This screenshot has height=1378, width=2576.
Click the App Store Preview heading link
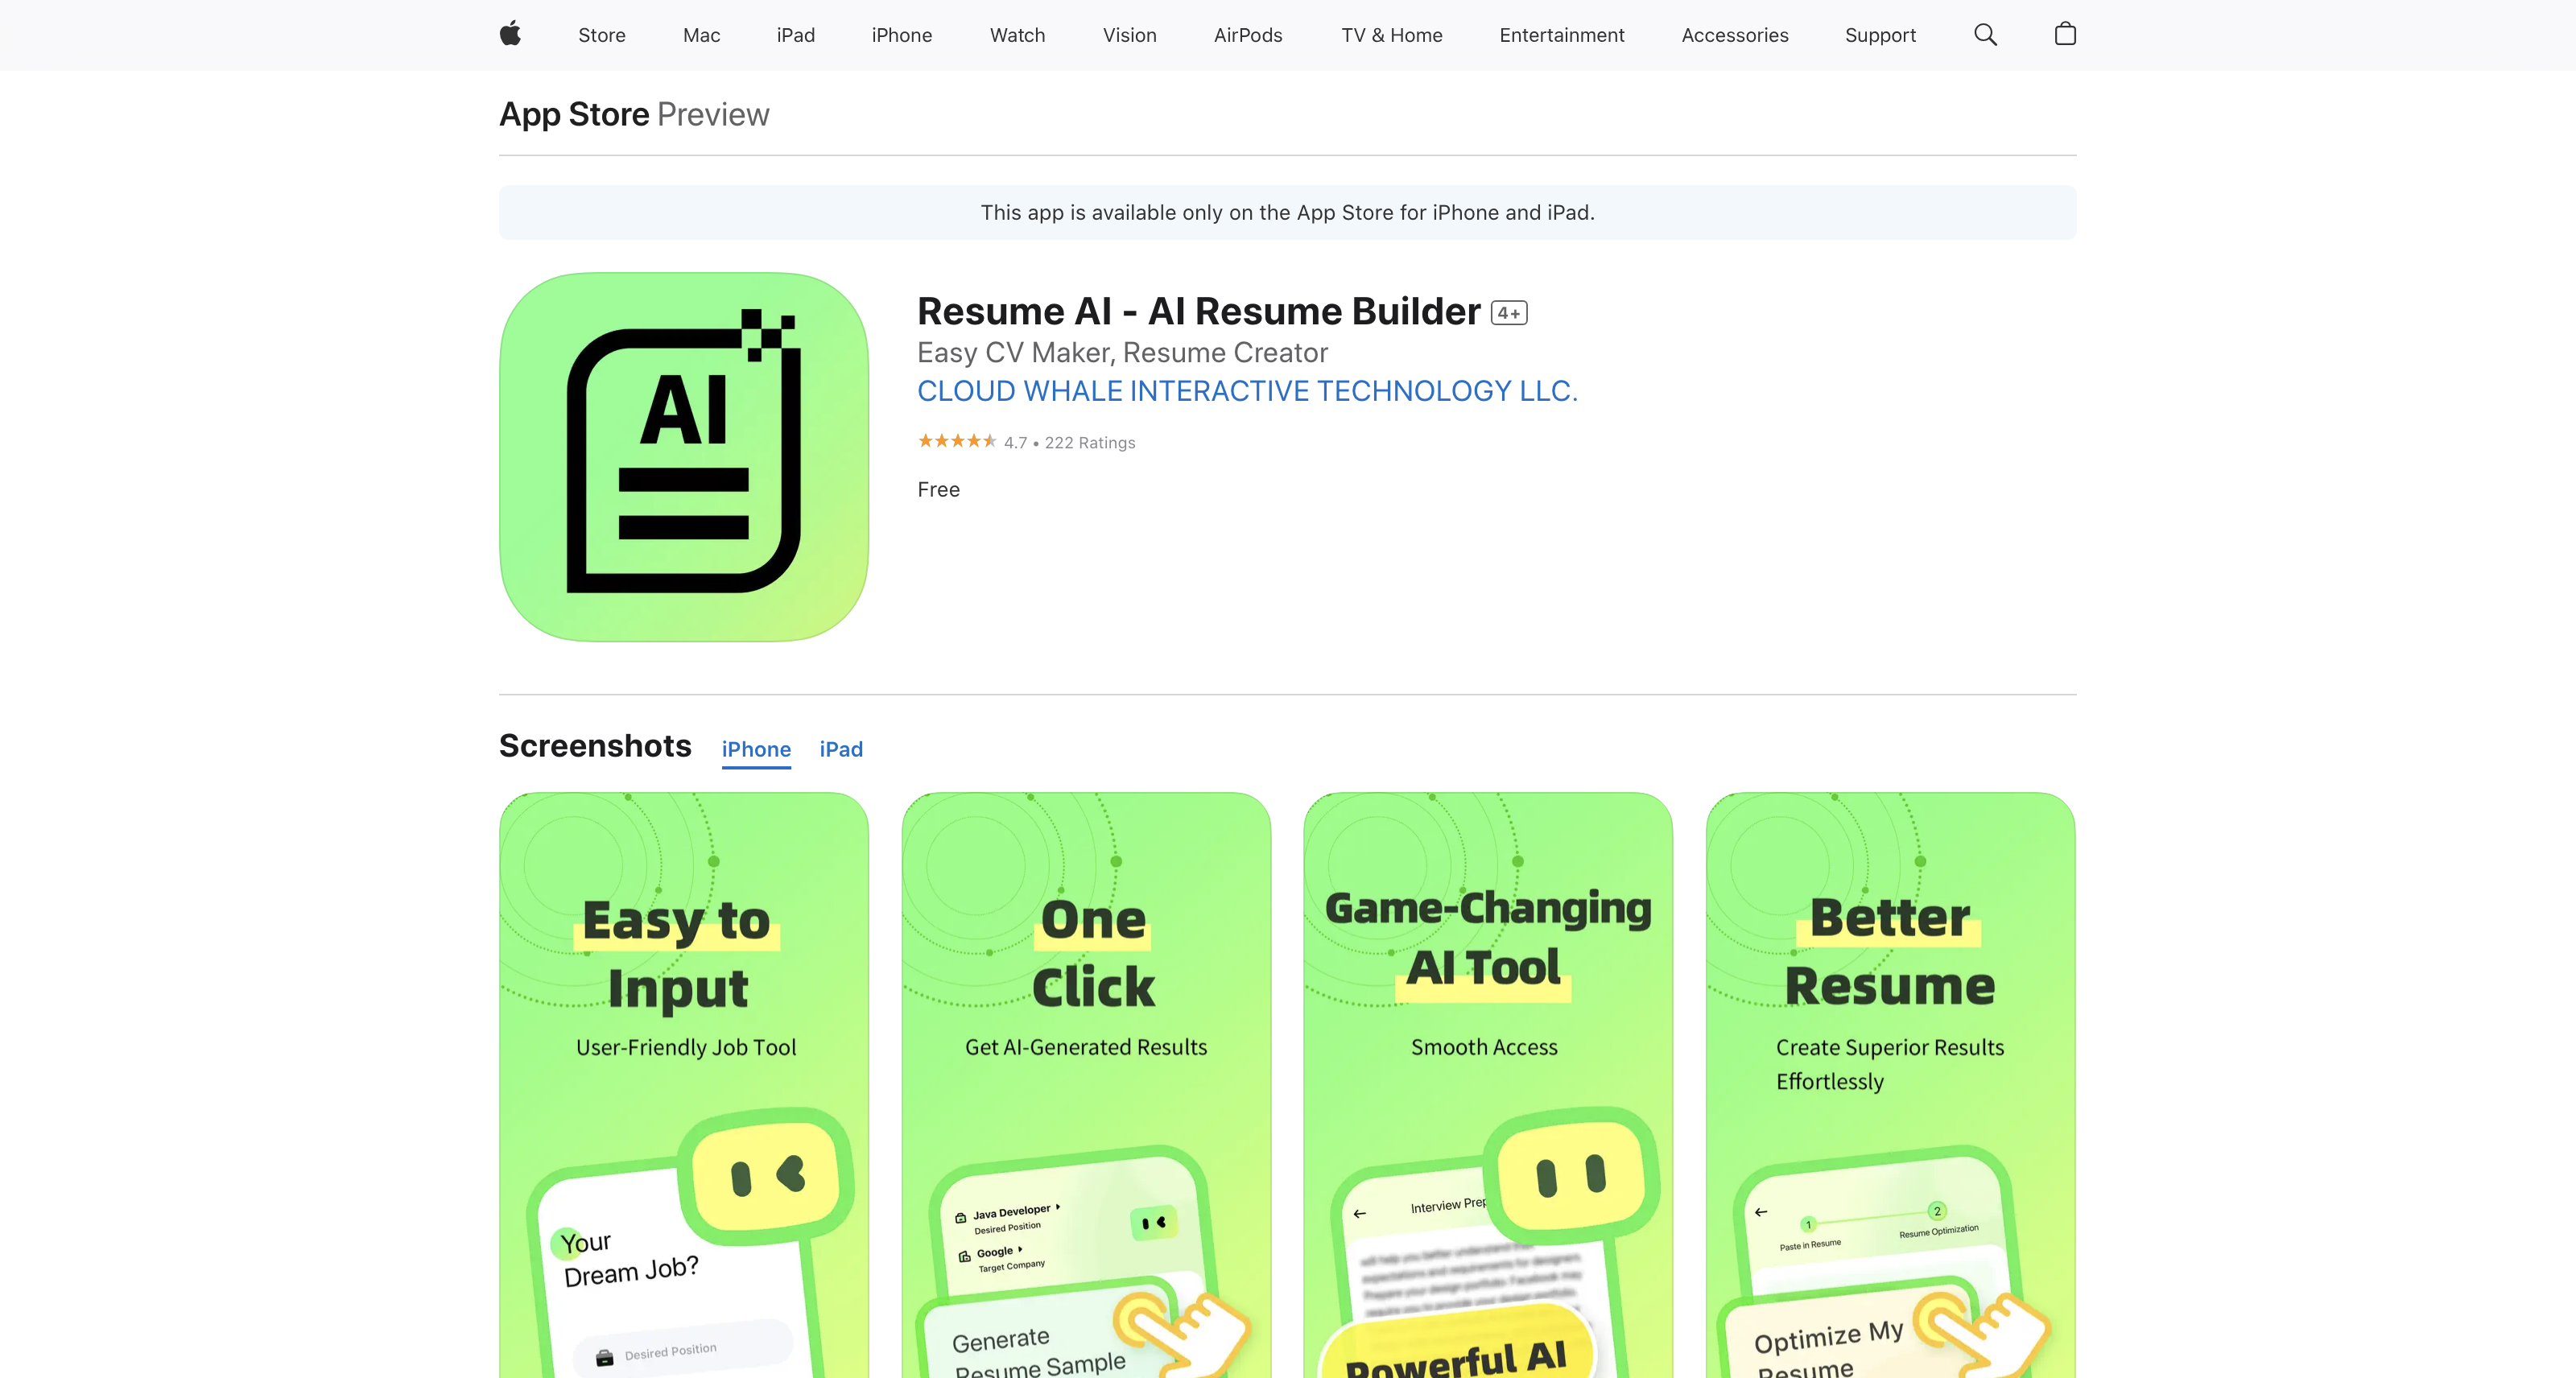coord(634,114)
